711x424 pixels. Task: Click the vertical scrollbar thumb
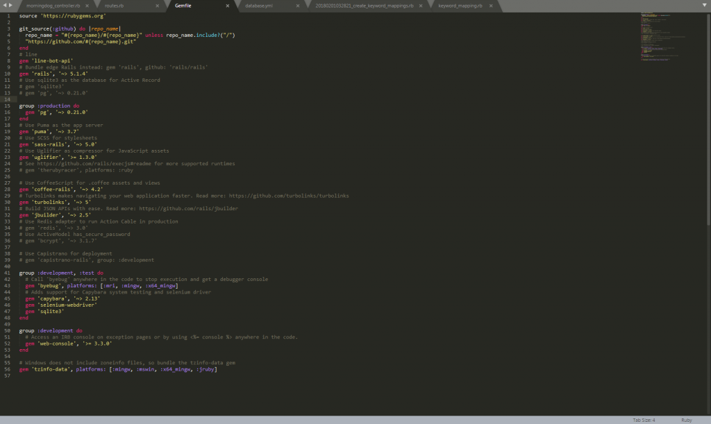tap(708, 119)
